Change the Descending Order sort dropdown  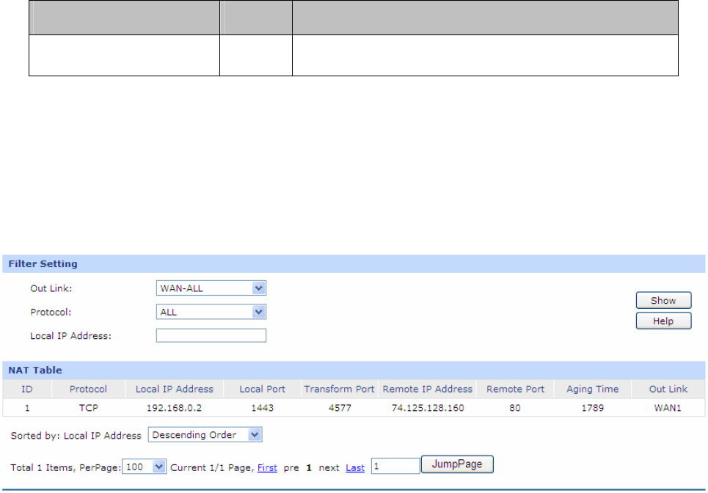(205, 435)
